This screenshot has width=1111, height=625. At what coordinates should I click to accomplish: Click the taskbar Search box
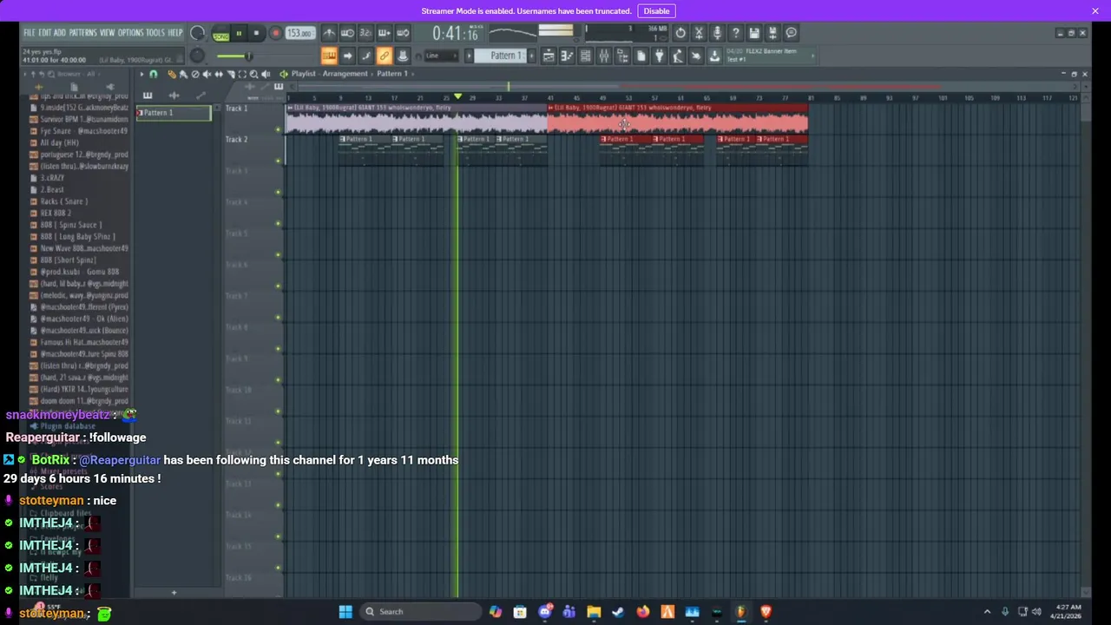[x=421, y=611]
